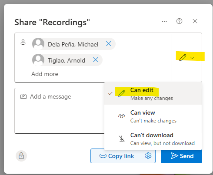Click Dela Peña, Michael recipient chip
Screen dimensions: 213x175
point(73,44)
